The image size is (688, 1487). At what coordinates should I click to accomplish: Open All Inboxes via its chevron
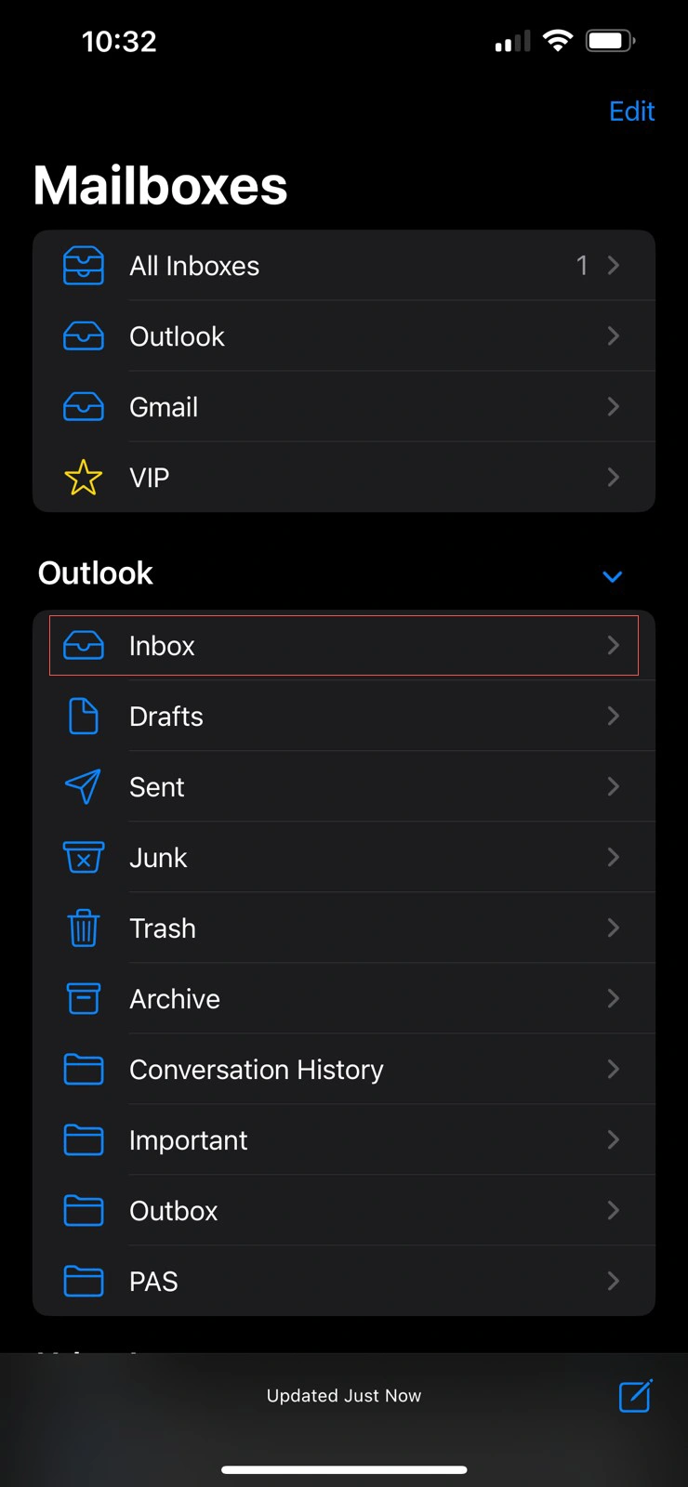tap(614, 266)
